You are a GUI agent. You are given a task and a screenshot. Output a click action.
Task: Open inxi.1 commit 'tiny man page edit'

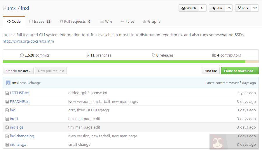(x=84, y=119)
